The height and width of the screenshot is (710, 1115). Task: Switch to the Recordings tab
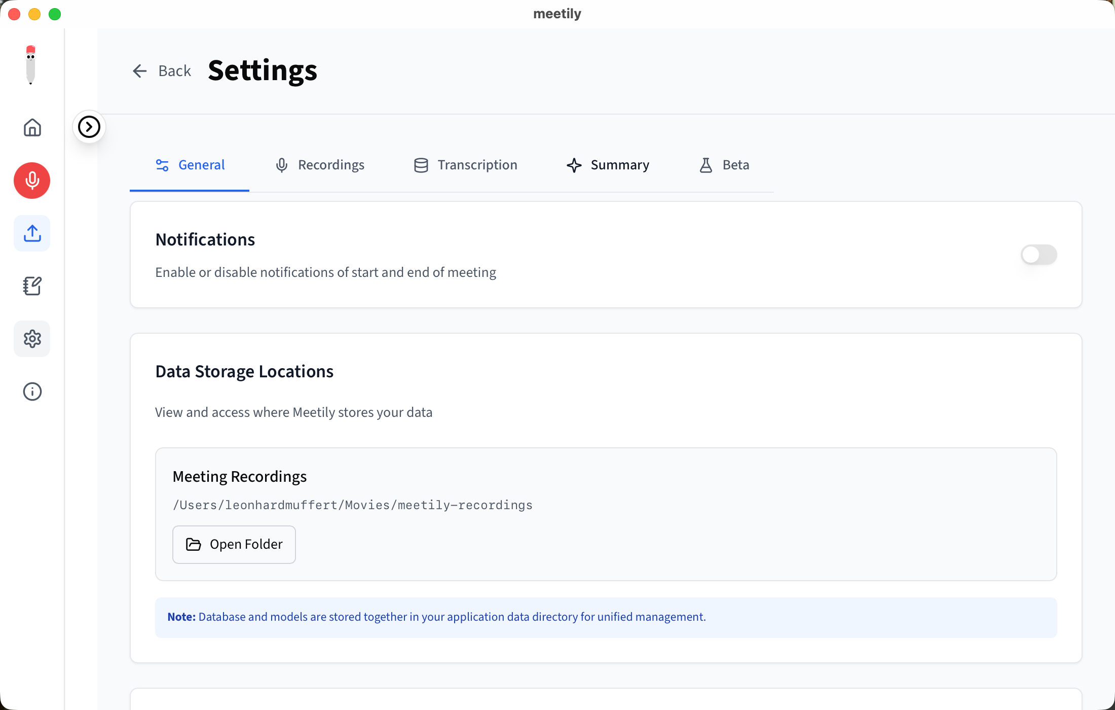click(x=320, y=165)
